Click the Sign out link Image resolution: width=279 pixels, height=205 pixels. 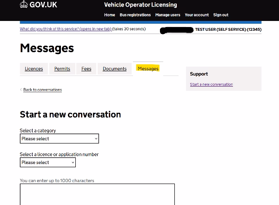coord(220,15)
